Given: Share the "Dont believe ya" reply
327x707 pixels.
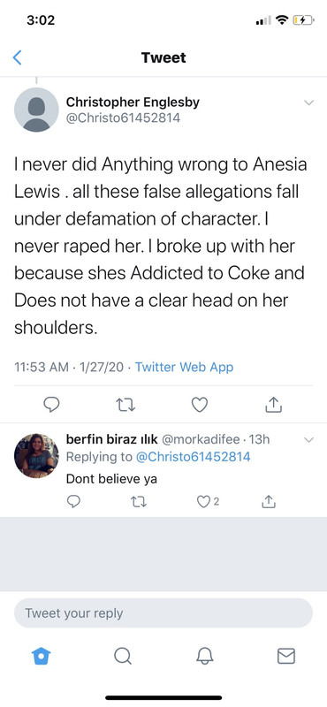Looking at the screenshot, I should [x=269, y=500].
